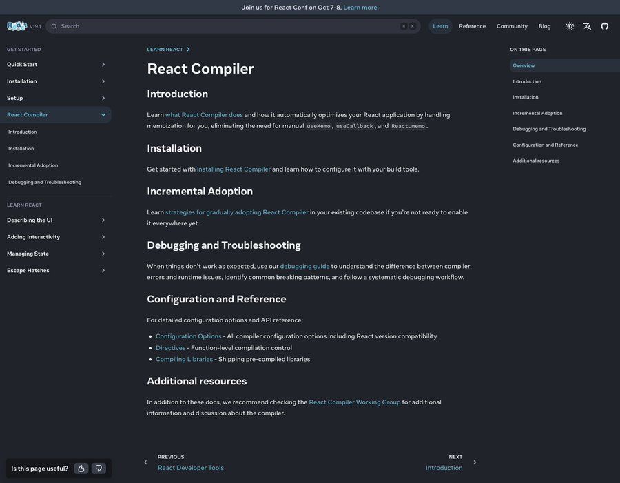The width and height of the screenshot is (620, 483).
Task: Focus the Search input field
Action: 233,26
